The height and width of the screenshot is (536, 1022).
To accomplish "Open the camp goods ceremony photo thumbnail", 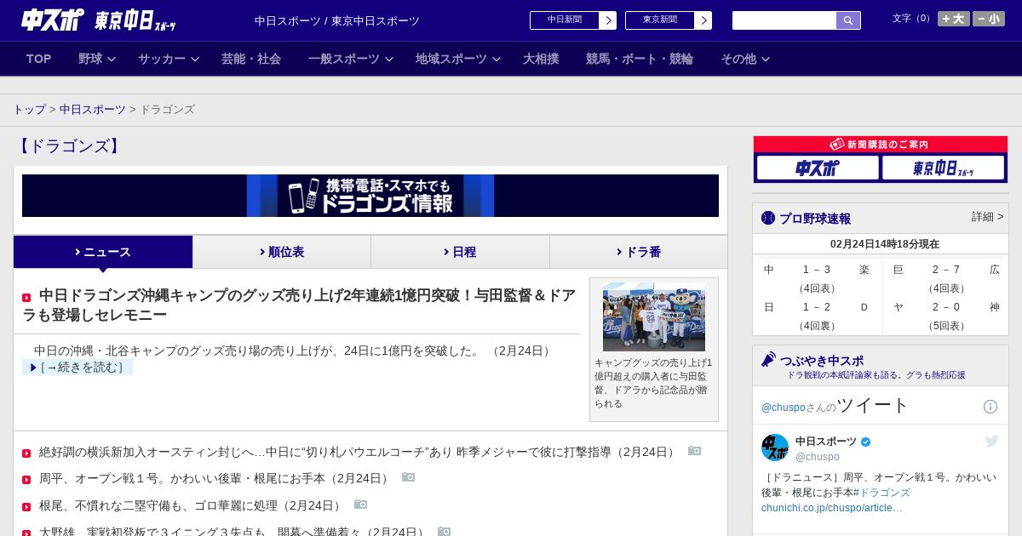I will (x=654, y=316).
